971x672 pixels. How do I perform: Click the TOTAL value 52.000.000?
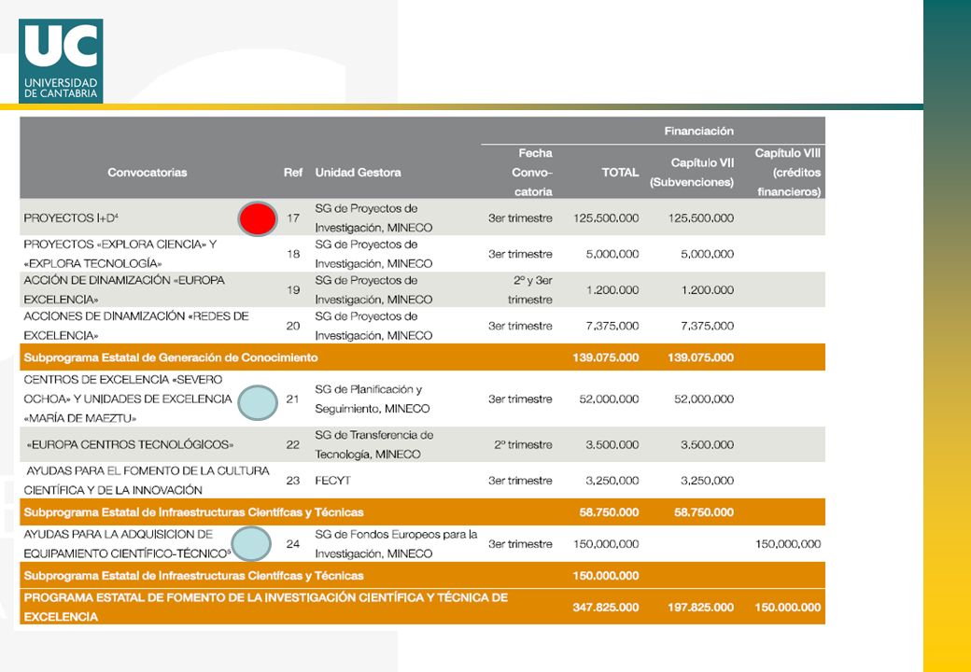coord(610,399)
